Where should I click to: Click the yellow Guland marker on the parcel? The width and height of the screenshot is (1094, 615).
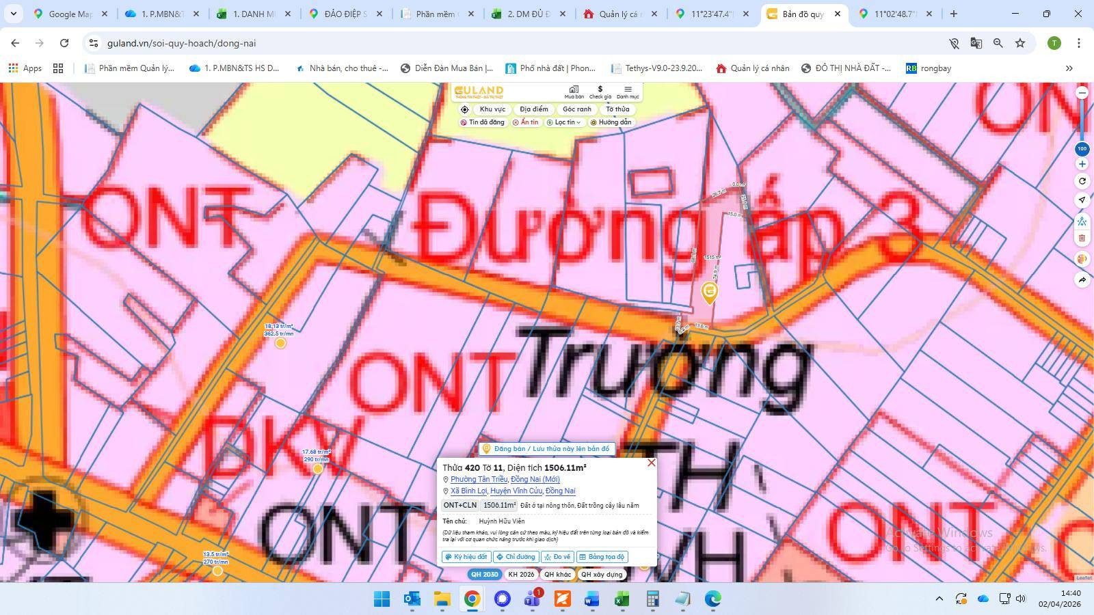[710, 293]
